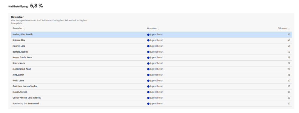The width and height of the screenshot is (299, 113).
Task: Click vote count 21 for Jung
Action: 289,75
